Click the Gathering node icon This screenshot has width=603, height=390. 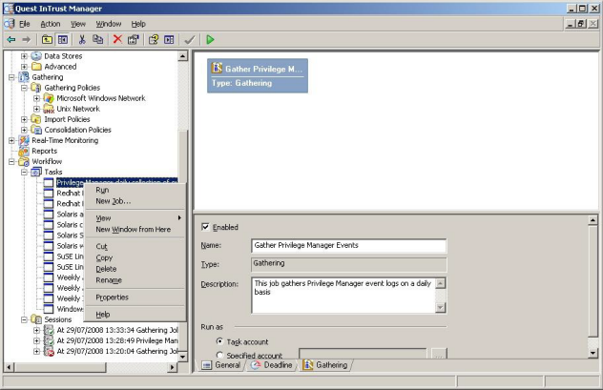(24, 77)
